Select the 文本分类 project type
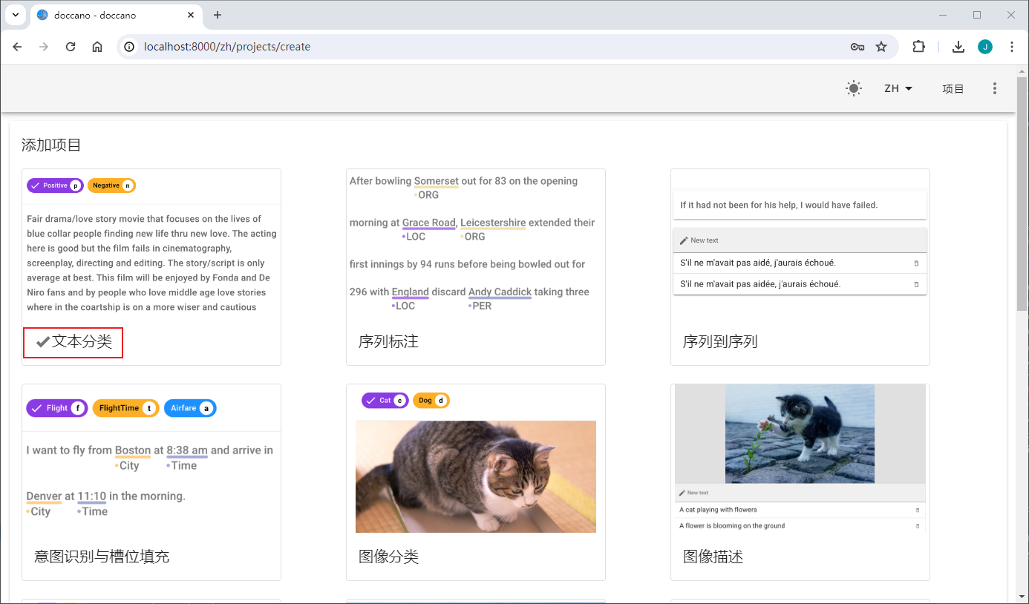This screenshot has width=1029, height=604. [73, 342]
